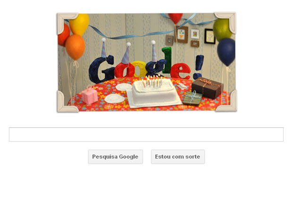Click the yellow balloon at top left
This screenshot has height=219, width=292.
point(79,24)
